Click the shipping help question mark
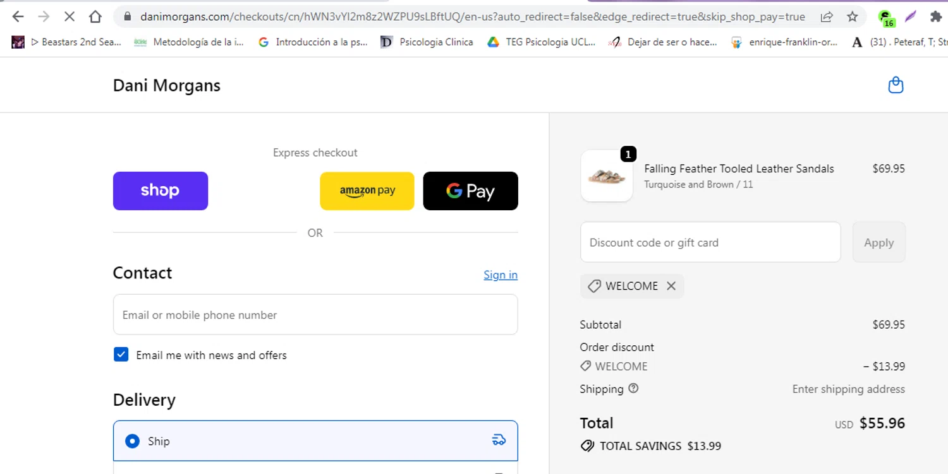 [x=633, y=388]
